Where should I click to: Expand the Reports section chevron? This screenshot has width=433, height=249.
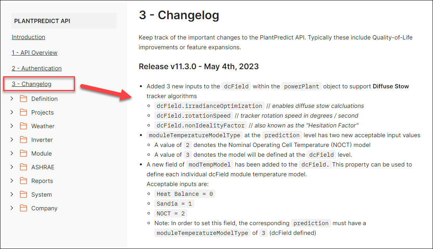[12, 181]
